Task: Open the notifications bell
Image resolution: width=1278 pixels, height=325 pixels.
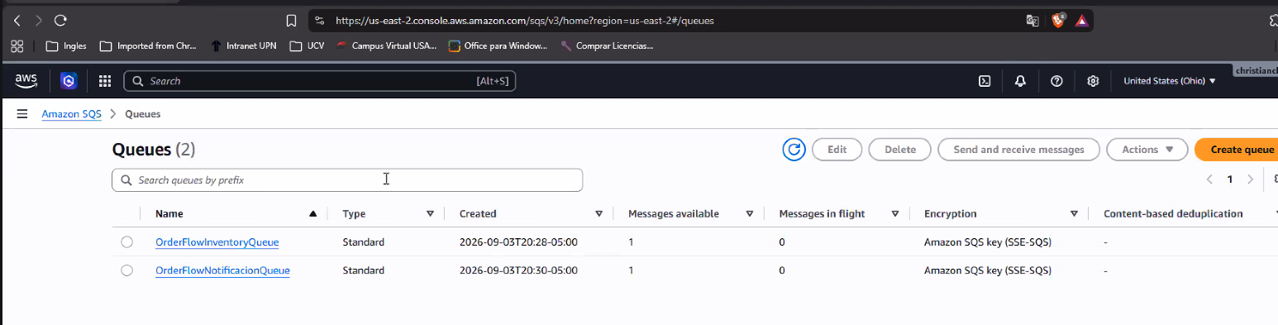Action: (1021, 81)
